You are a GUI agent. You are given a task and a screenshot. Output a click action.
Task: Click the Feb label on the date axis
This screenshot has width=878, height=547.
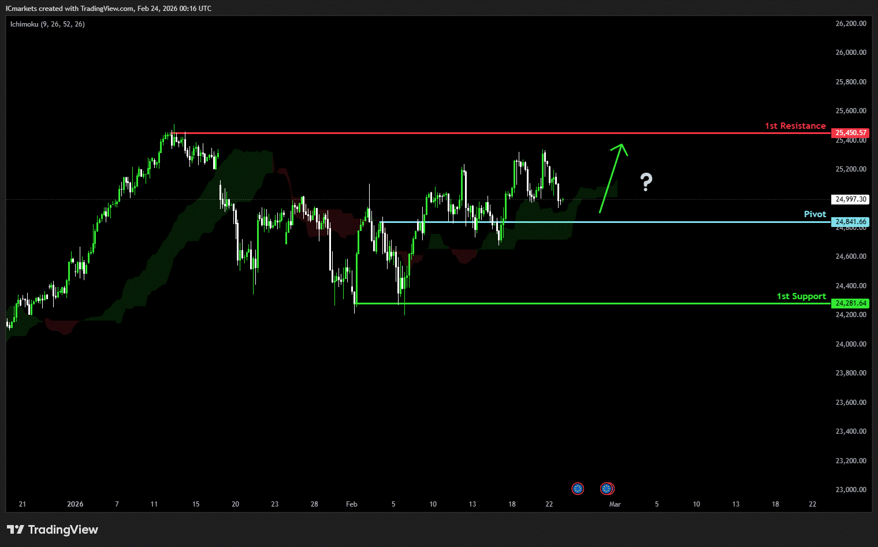[351, 504]
